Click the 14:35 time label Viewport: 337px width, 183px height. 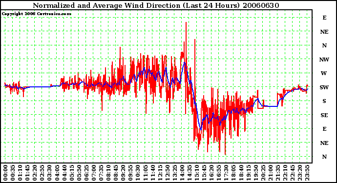pos(189,173)
